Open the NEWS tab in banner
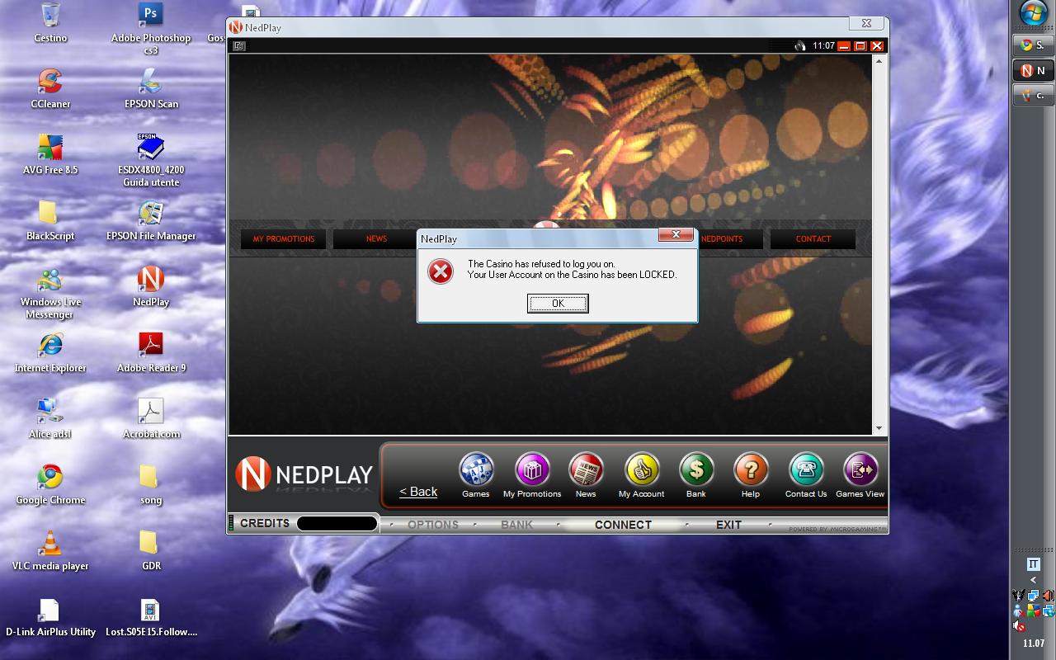Image resolution: width=1056 pixels, height=660 pixels. tap(376, 239)
